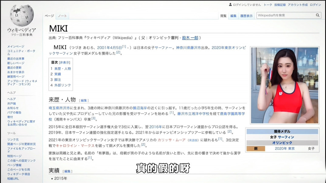Click red link キャロライン・マークス
326x183 pixels.
point(75,146)
